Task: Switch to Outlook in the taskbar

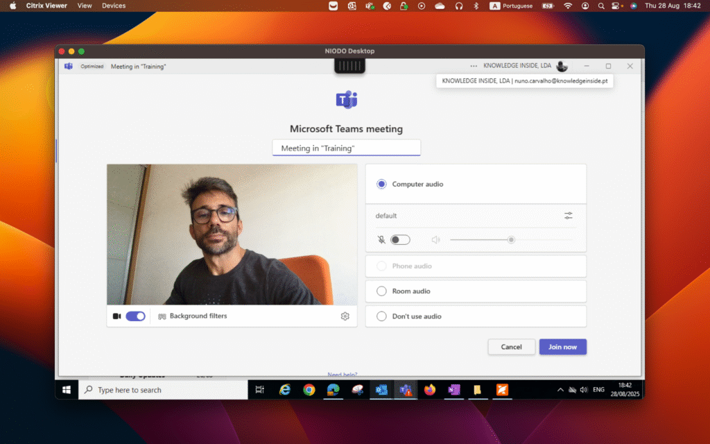Action: pyautogui.click(x=381, y=390)
